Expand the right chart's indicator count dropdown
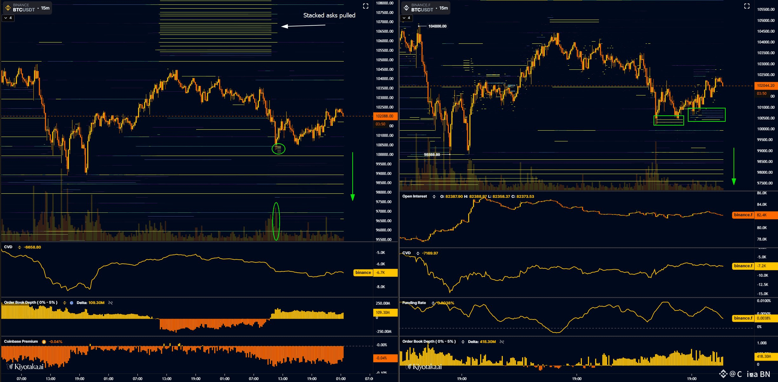The image size is (778, 382). [406, 18]
